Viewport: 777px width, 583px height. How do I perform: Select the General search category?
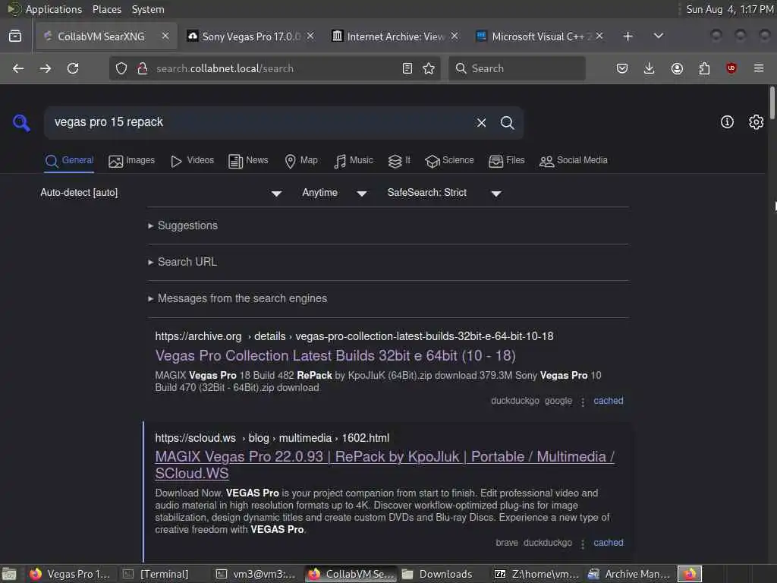pyautogui.click(x=69, y=161)
